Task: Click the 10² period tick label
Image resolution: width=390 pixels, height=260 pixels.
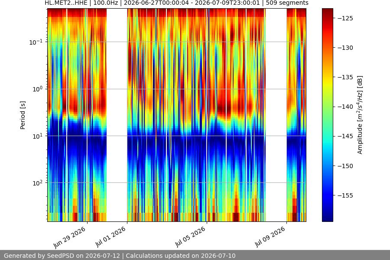Action: [37, 183]
